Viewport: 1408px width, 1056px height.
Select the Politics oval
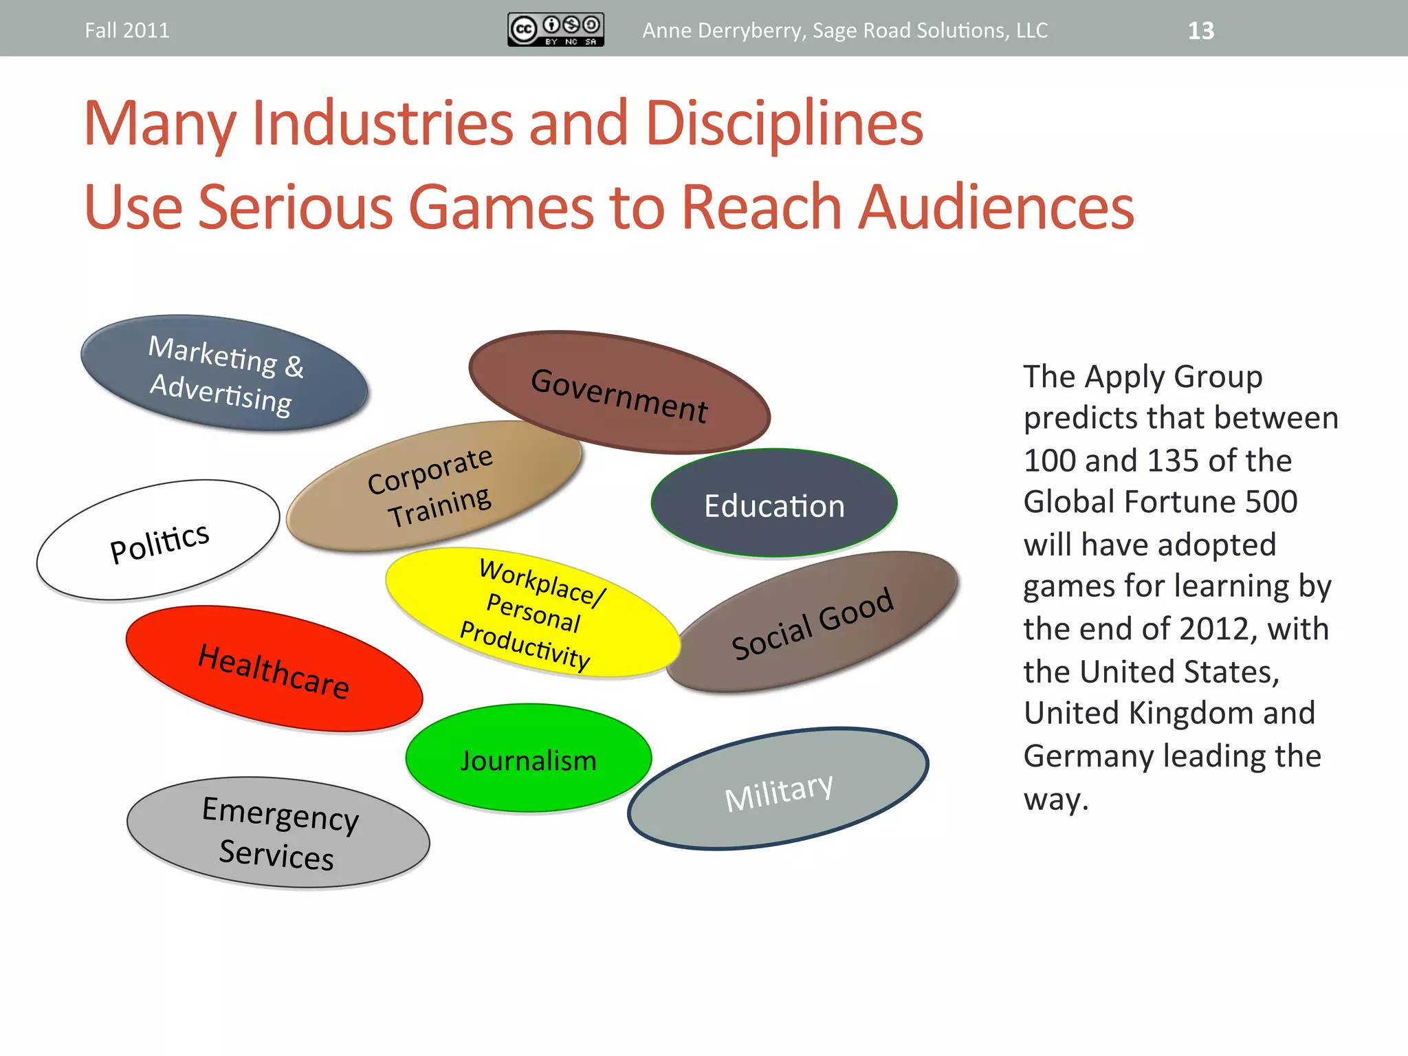point(158,540)
